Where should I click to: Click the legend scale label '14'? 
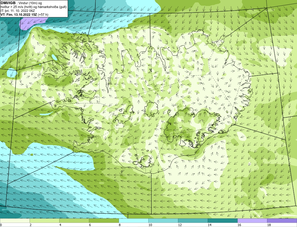click(210, 225)
